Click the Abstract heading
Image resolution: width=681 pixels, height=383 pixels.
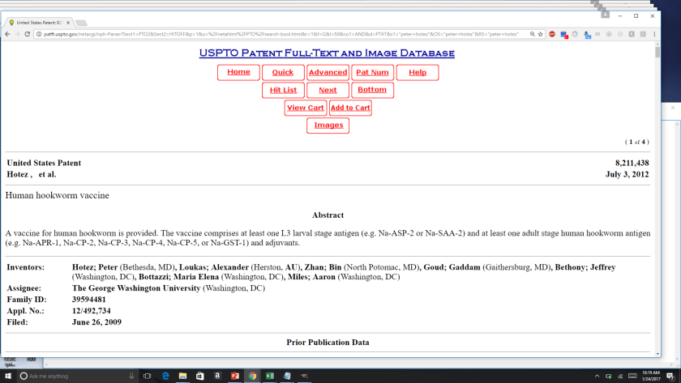coord(328,215)
